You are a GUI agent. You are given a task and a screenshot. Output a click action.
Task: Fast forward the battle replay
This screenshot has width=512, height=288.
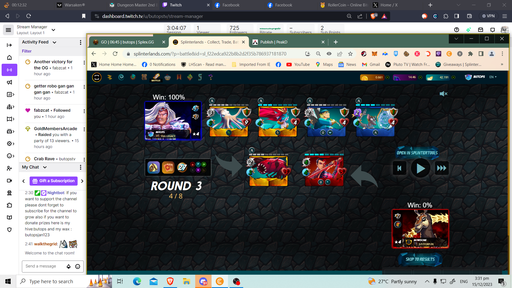pyautogui.click(x=442, y=168)
